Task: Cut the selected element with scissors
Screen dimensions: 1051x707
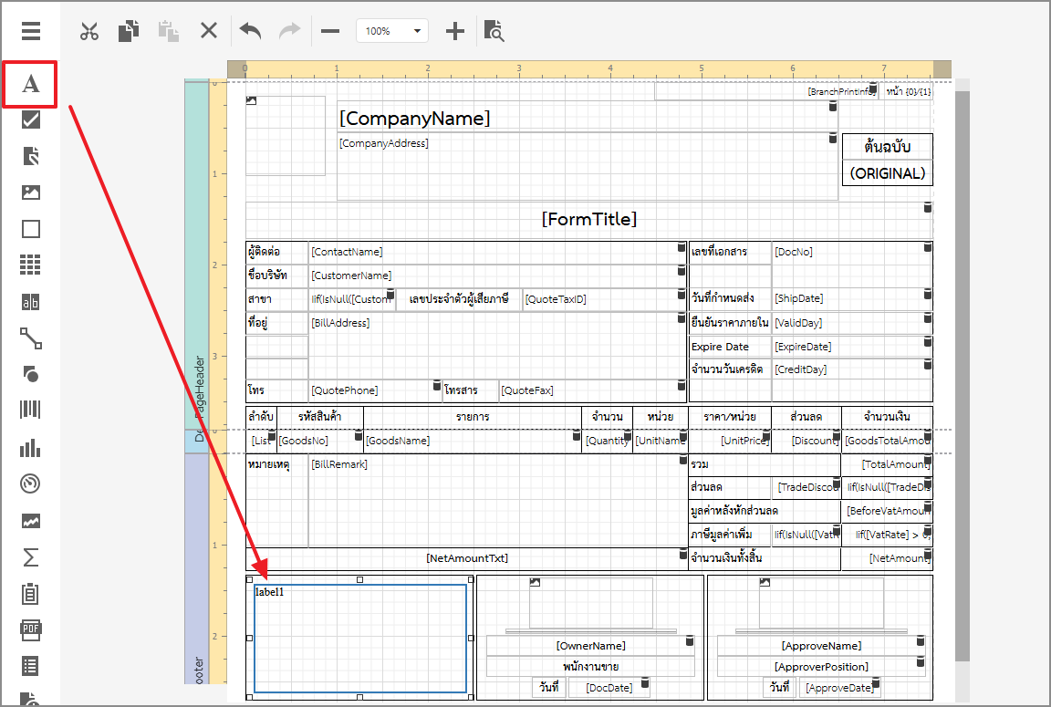Action: pos(88,31)
